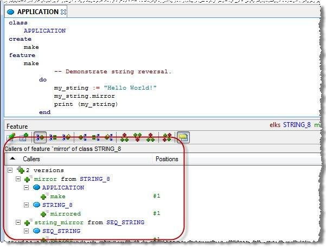Show creators of the feature

(66, 137)
